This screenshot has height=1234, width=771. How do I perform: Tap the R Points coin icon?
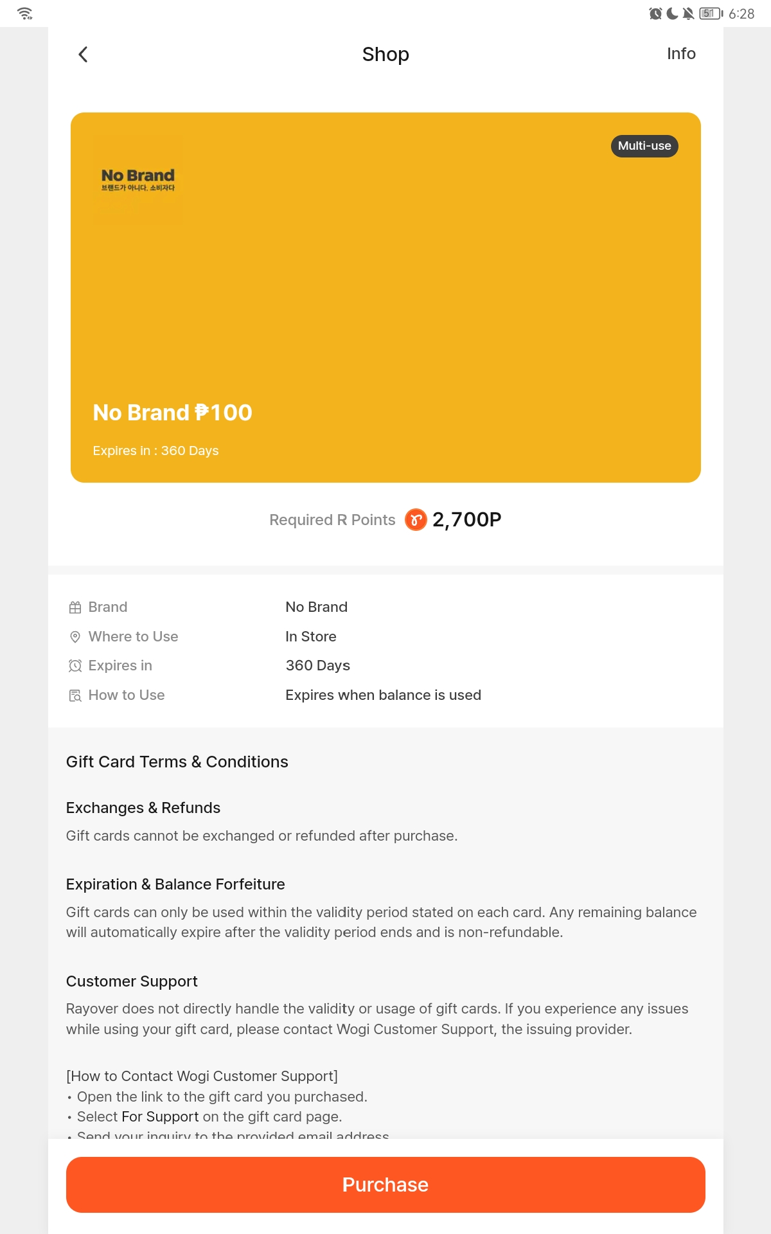[x=416, y=519]
